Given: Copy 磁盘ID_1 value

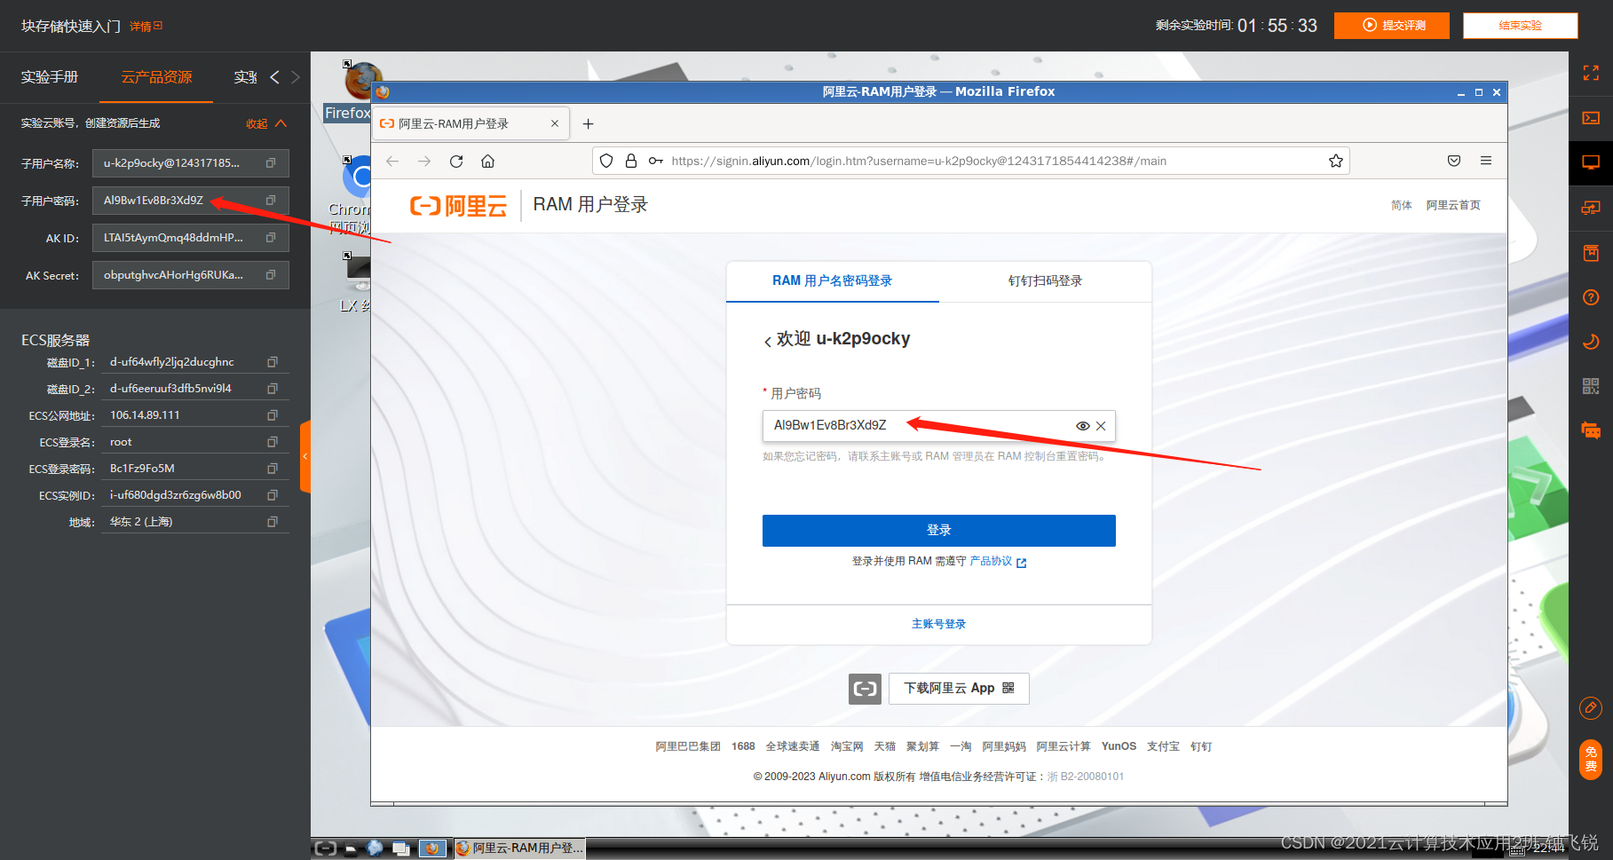Looking at the screenshot, I should (273, 362).
